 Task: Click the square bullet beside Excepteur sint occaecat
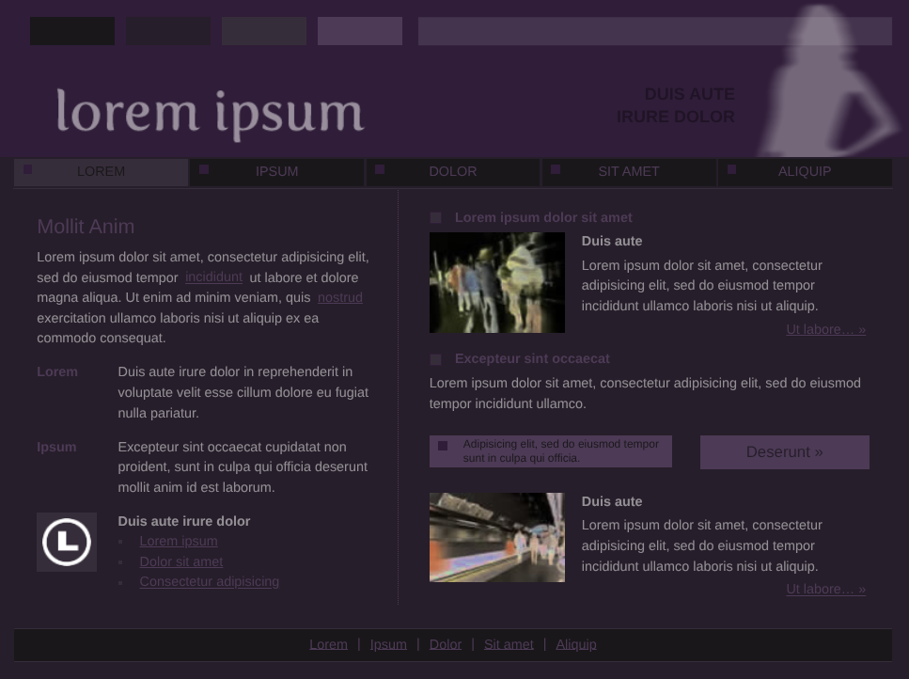435,359
